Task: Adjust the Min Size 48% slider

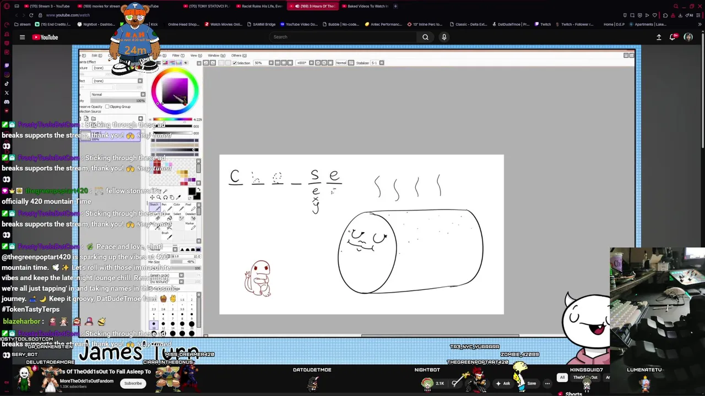Action: (x=183, y=262)
